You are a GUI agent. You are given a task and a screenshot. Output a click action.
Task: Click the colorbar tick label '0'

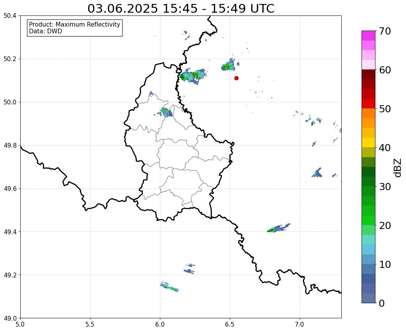point(382,303)
